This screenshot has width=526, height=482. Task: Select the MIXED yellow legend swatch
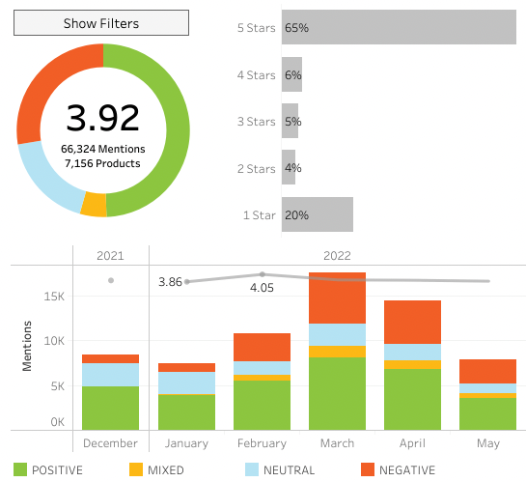coord(136,469)
